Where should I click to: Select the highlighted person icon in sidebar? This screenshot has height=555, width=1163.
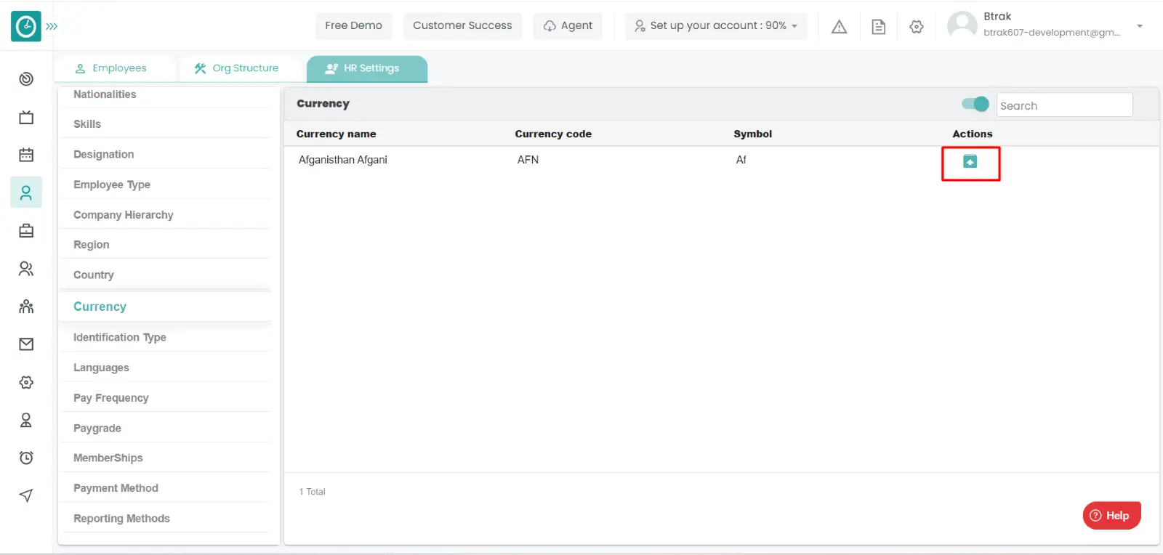point(26,193)
